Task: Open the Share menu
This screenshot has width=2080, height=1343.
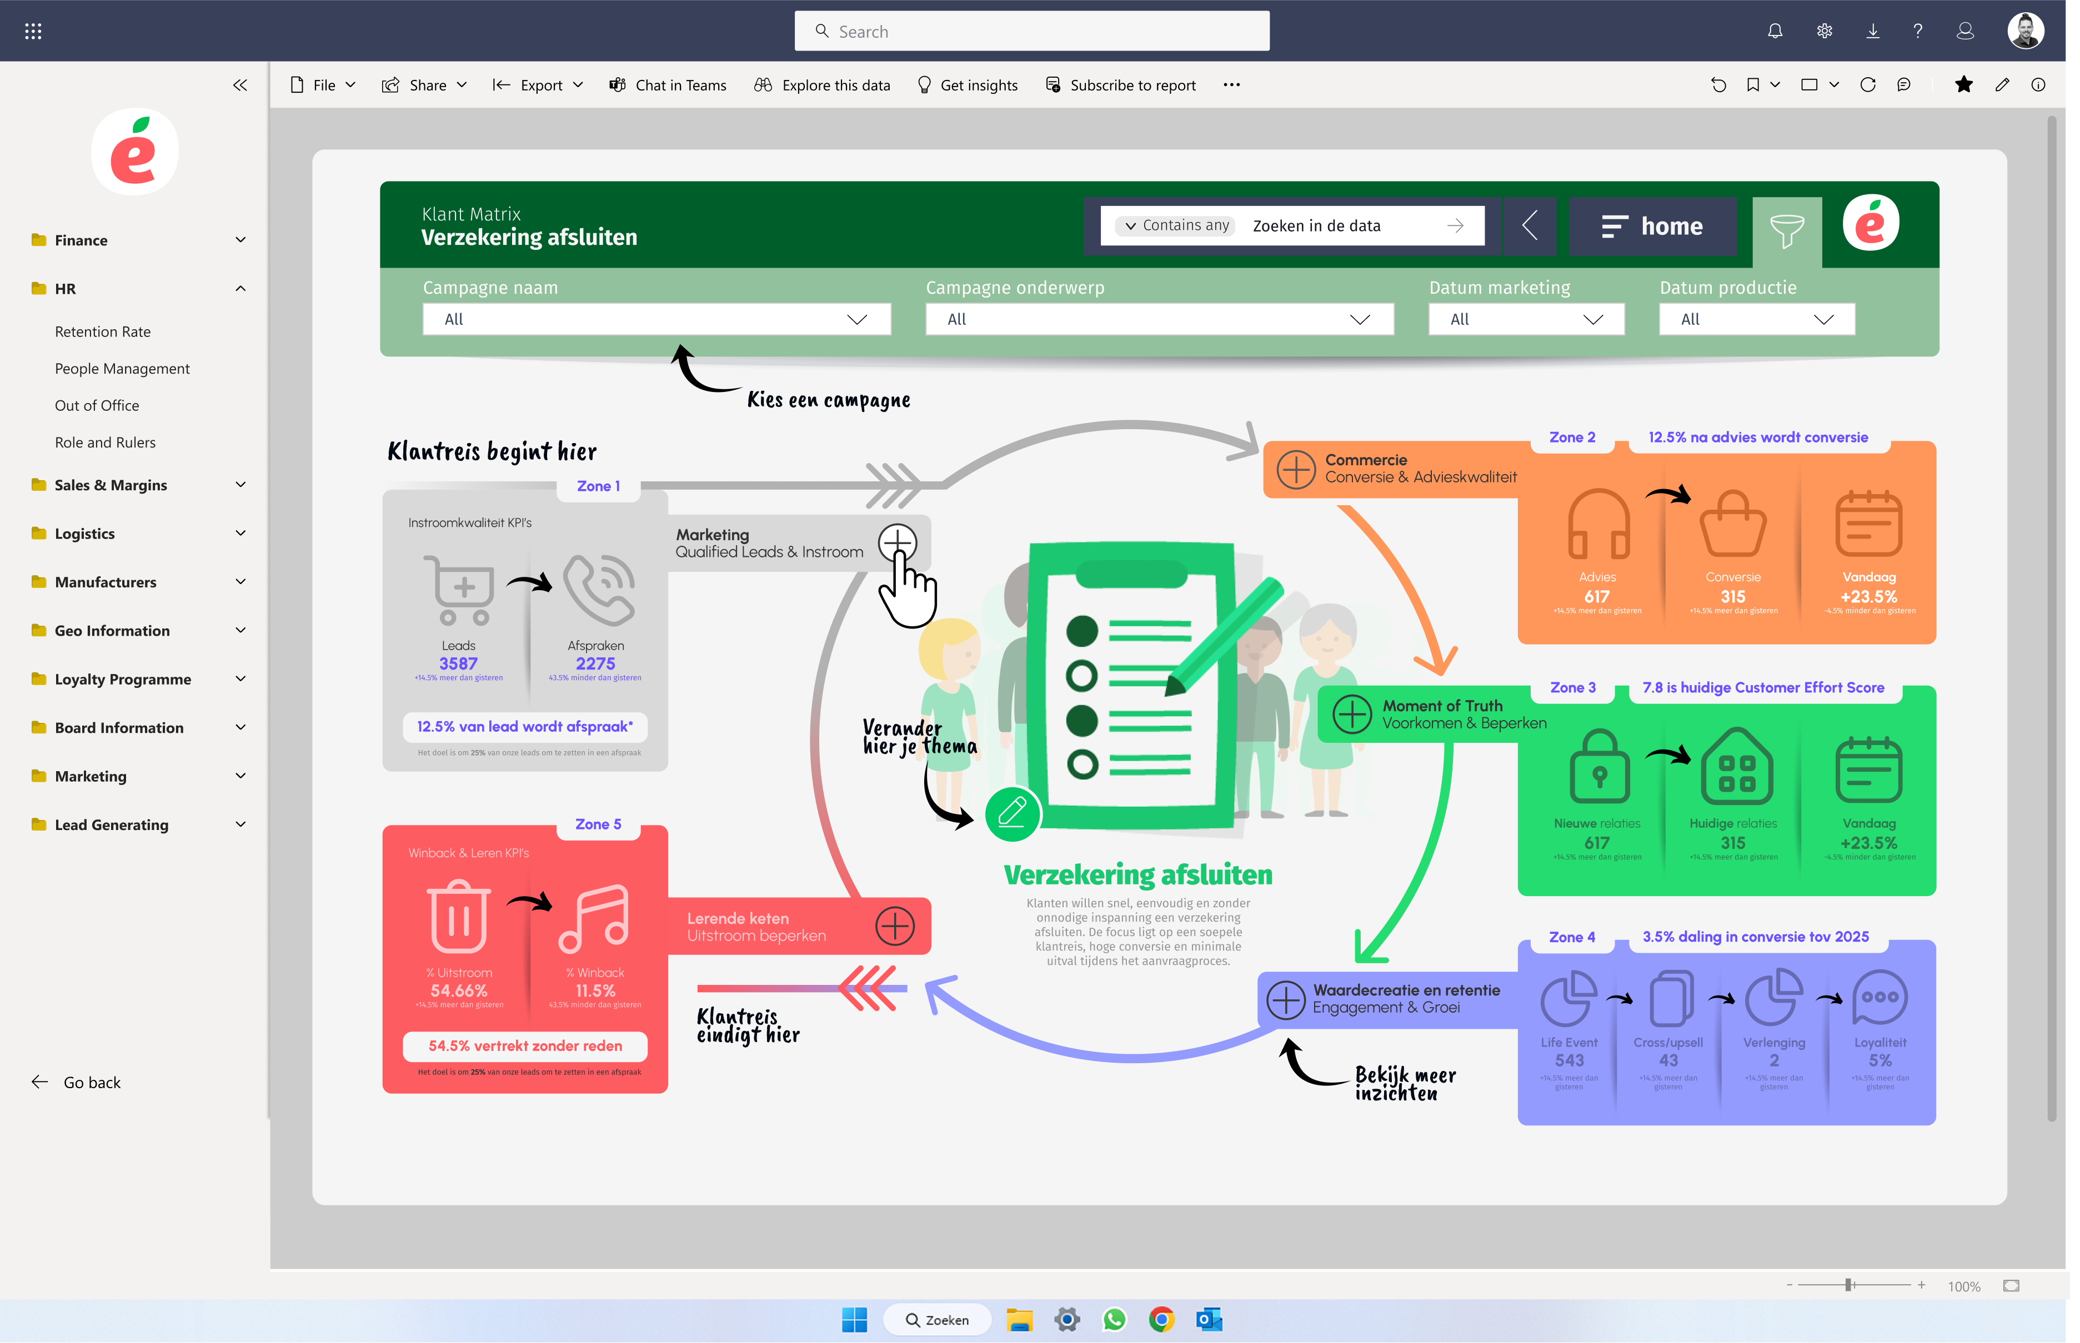Action: click(x=425, y=84)
